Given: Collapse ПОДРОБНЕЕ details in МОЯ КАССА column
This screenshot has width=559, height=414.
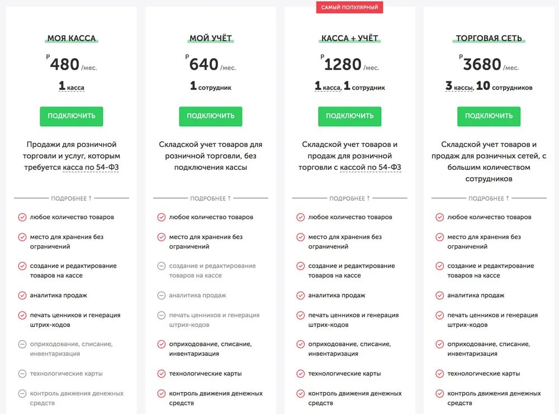Looking at the screenshot, I should pyautogui.click(x=72, y=198).
